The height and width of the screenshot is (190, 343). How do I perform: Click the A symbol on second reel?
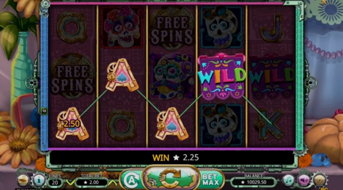[122, 75]
